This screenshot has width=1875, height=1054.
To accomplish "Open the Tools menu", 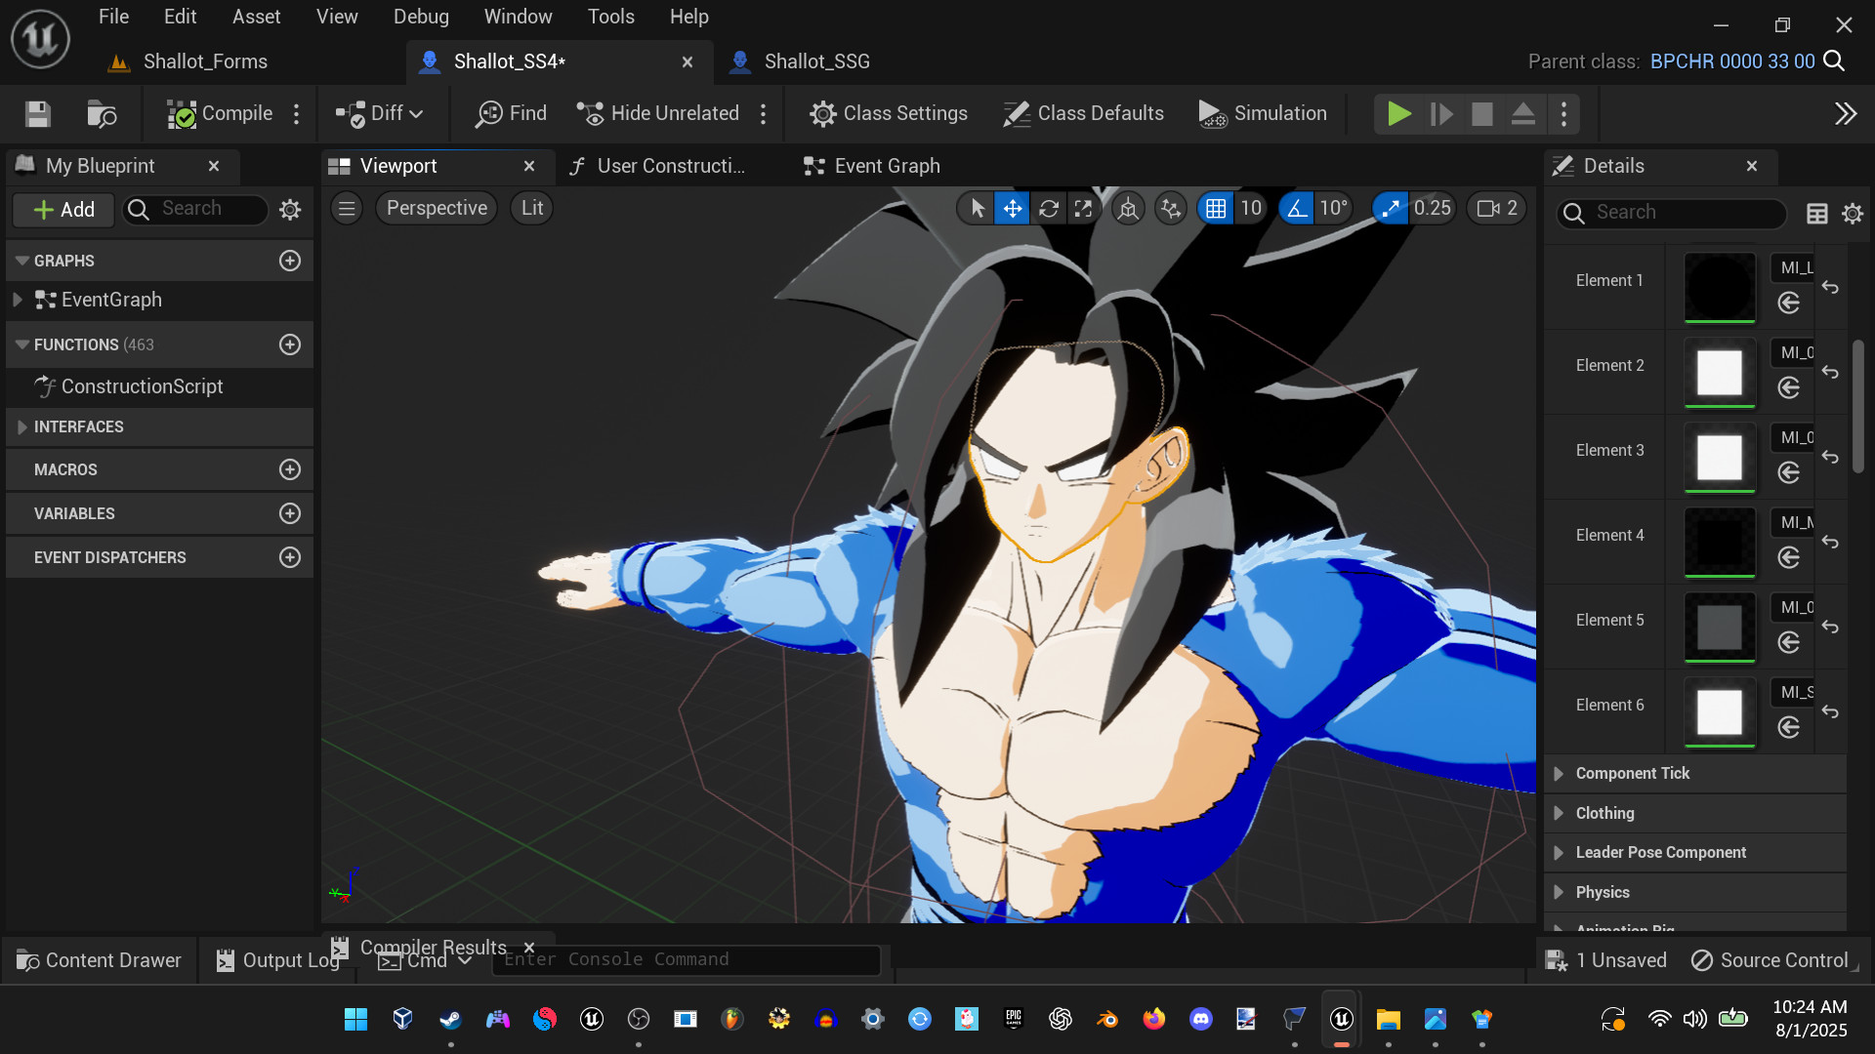I will pyautogui.click(x=610, y=17).
